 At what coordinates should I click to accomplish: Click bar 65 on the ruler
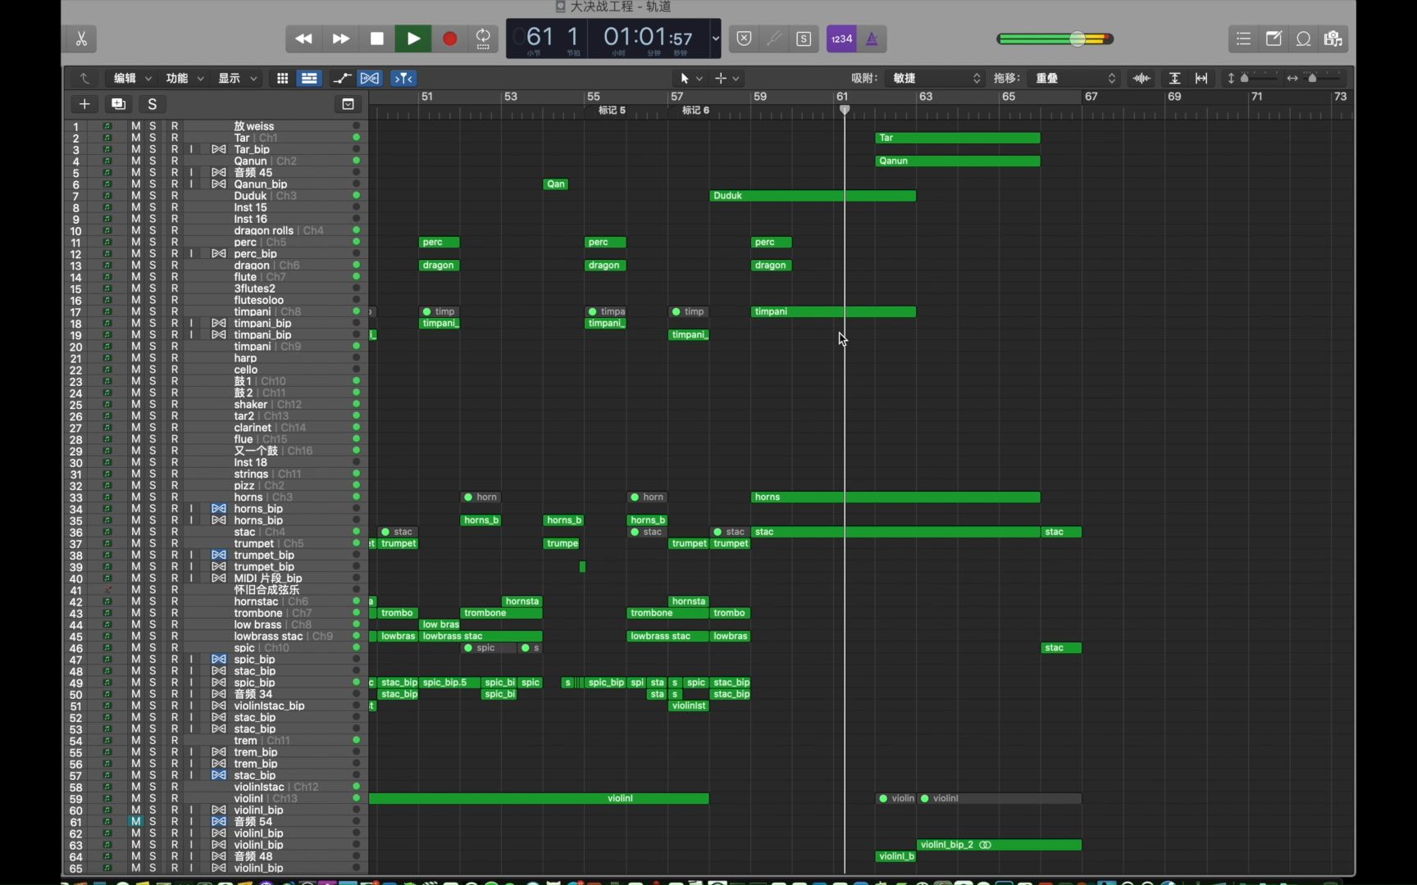(x=1009, y=97)
